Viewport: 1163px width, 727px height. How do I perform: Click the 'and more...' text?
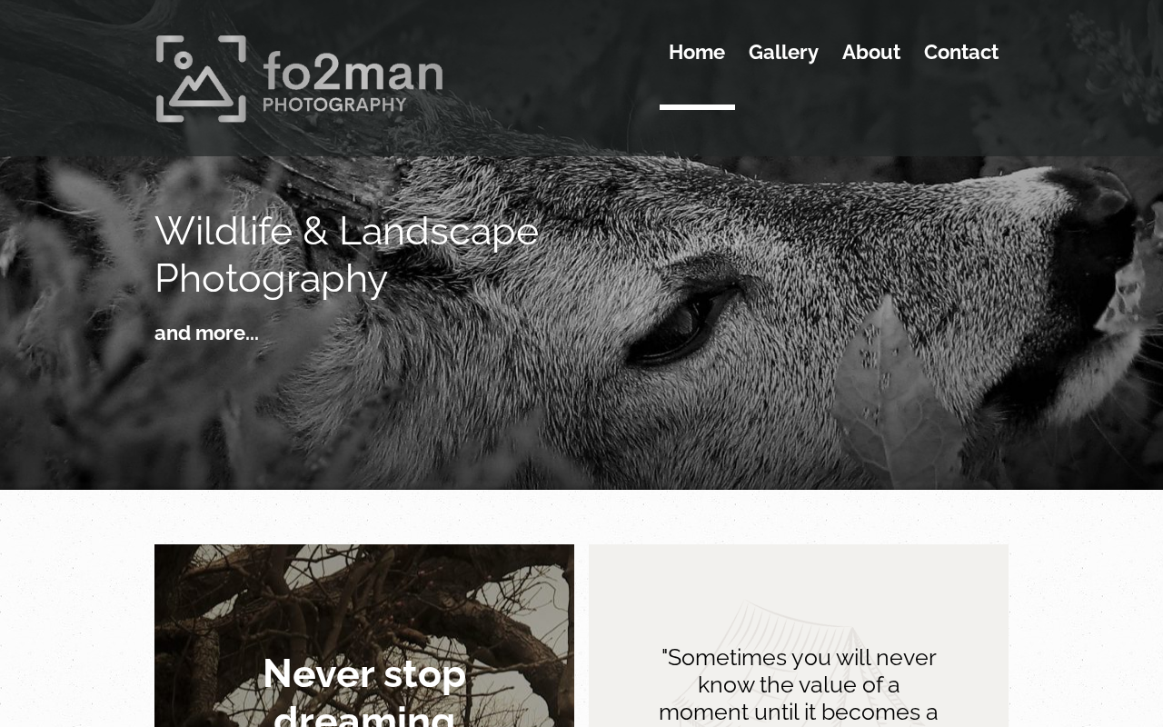click(206, 333)
